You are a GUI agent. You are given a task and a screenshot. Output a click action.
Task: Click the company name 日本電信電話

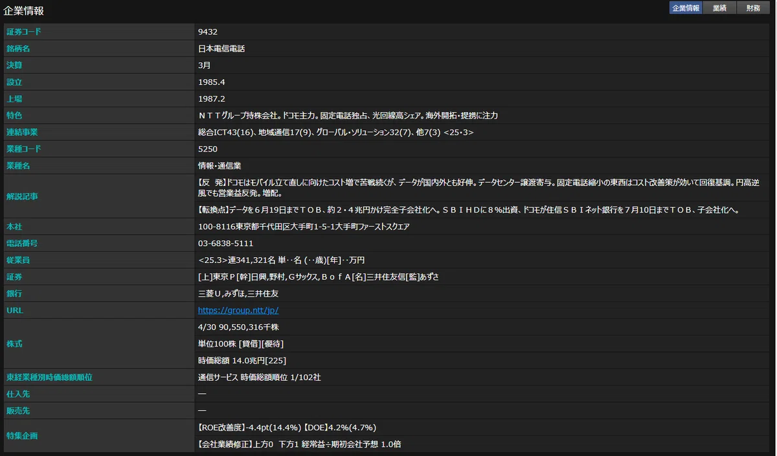tap(221, 49)
